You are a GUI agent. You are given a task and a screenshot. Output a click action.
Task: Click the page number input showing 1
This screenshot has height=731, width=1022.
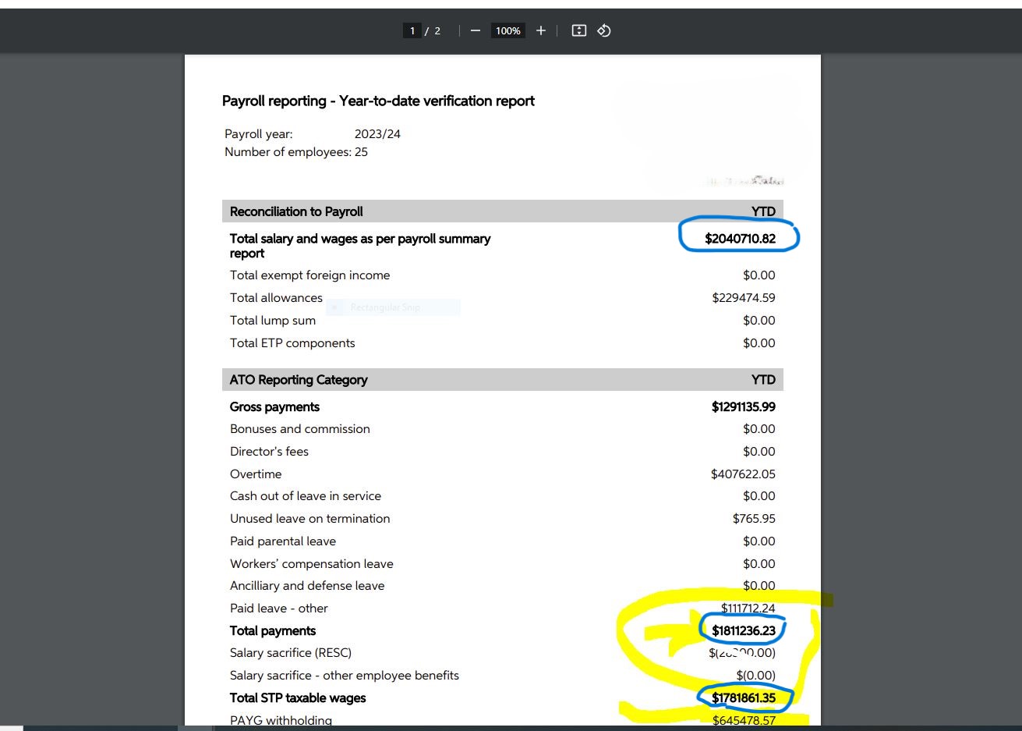tap(412, 30)
